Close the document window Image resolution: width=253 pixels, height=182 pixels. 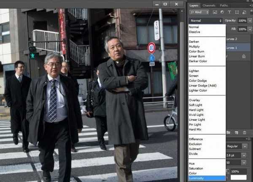pos(177,4)
